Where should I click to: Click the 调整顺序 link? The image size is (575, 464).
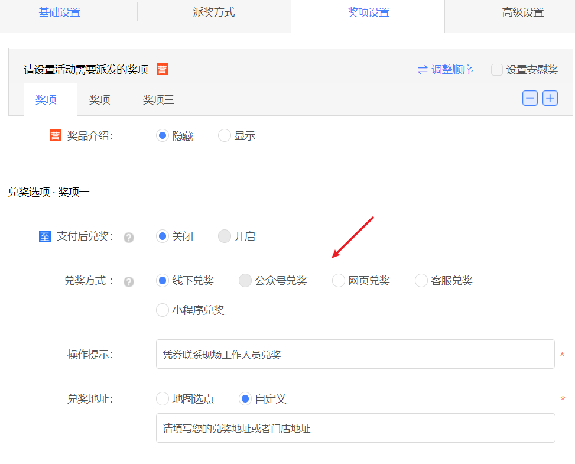452,69
